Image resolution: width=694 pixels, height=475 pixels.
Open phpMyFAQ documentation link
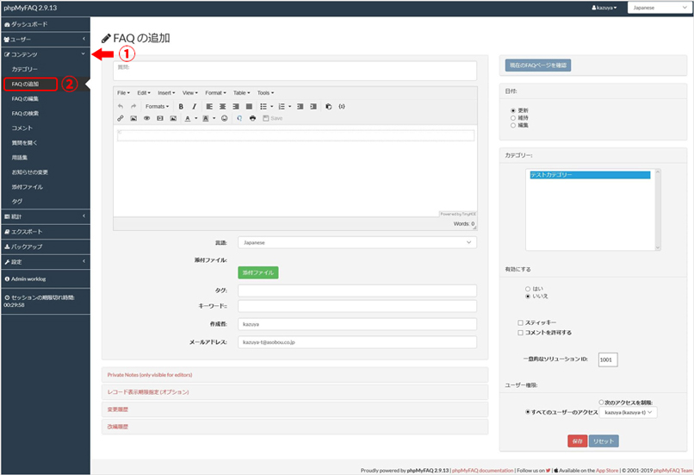point(483,471)
